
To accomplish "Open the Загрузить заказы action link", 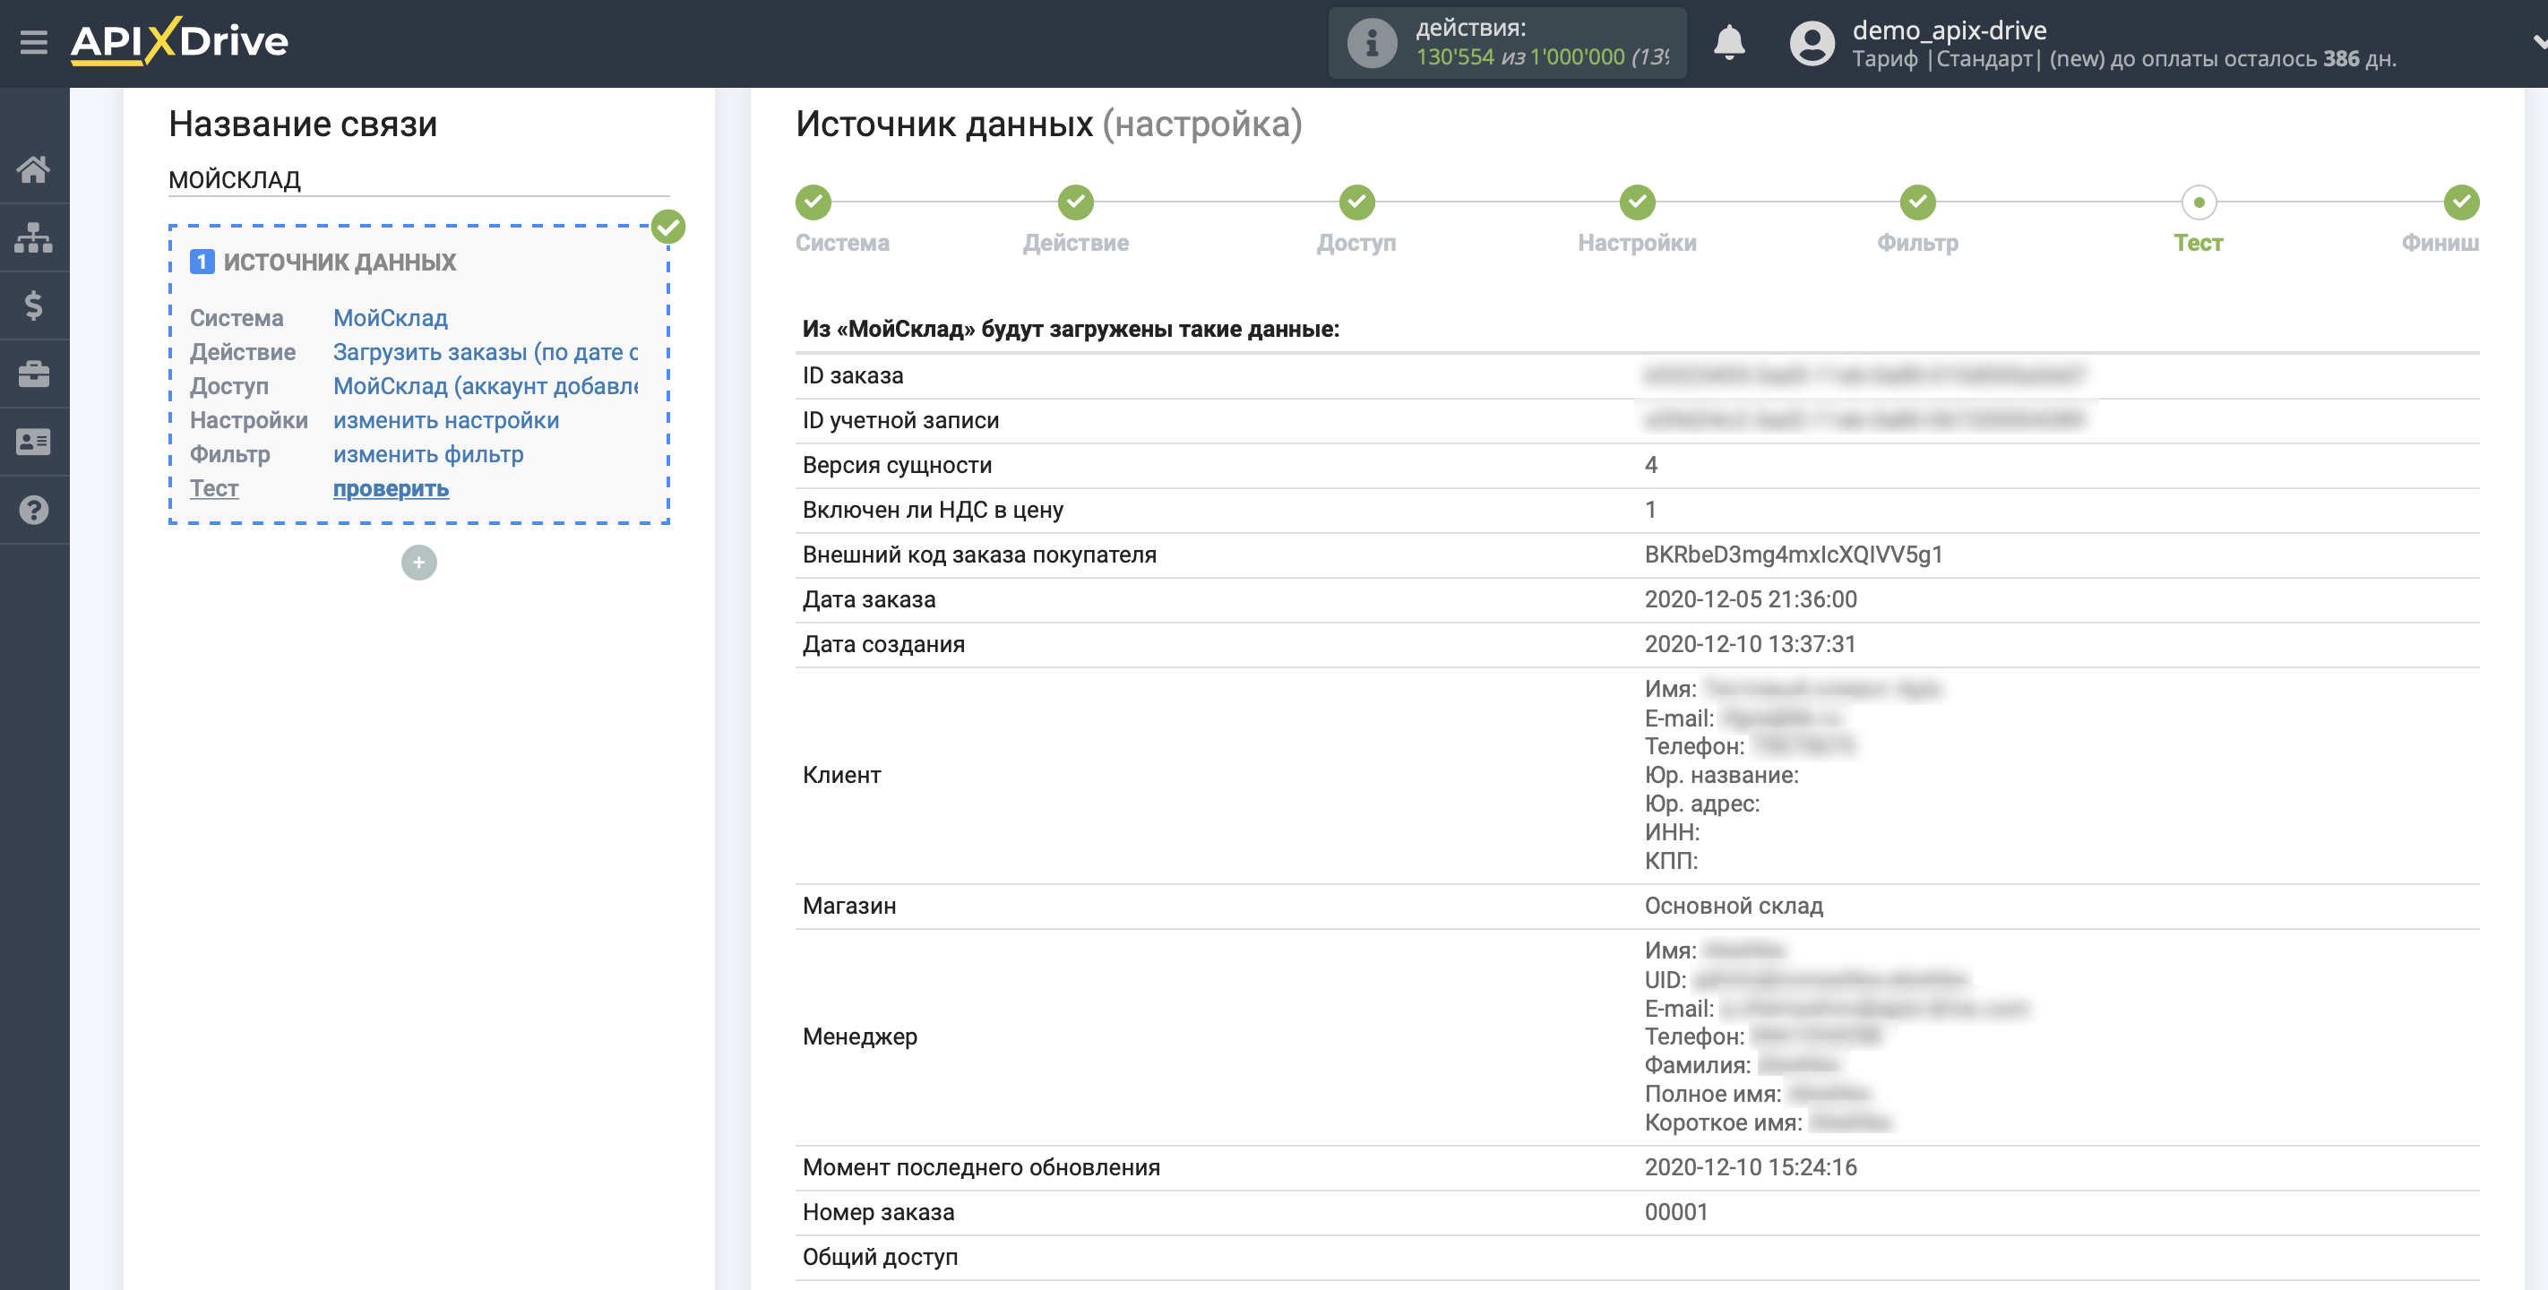I will 486,352.
